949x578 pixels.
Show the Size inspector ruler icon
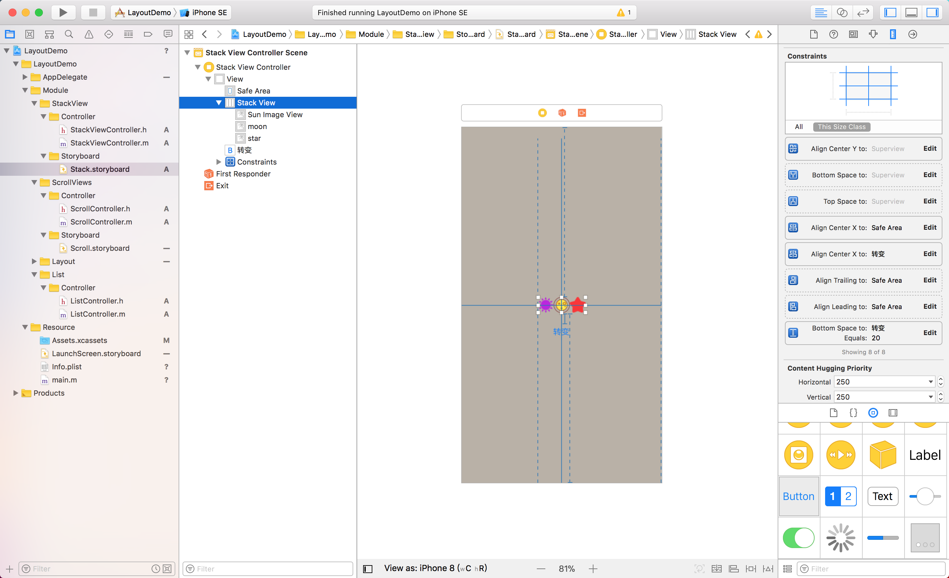coord(893,34)
